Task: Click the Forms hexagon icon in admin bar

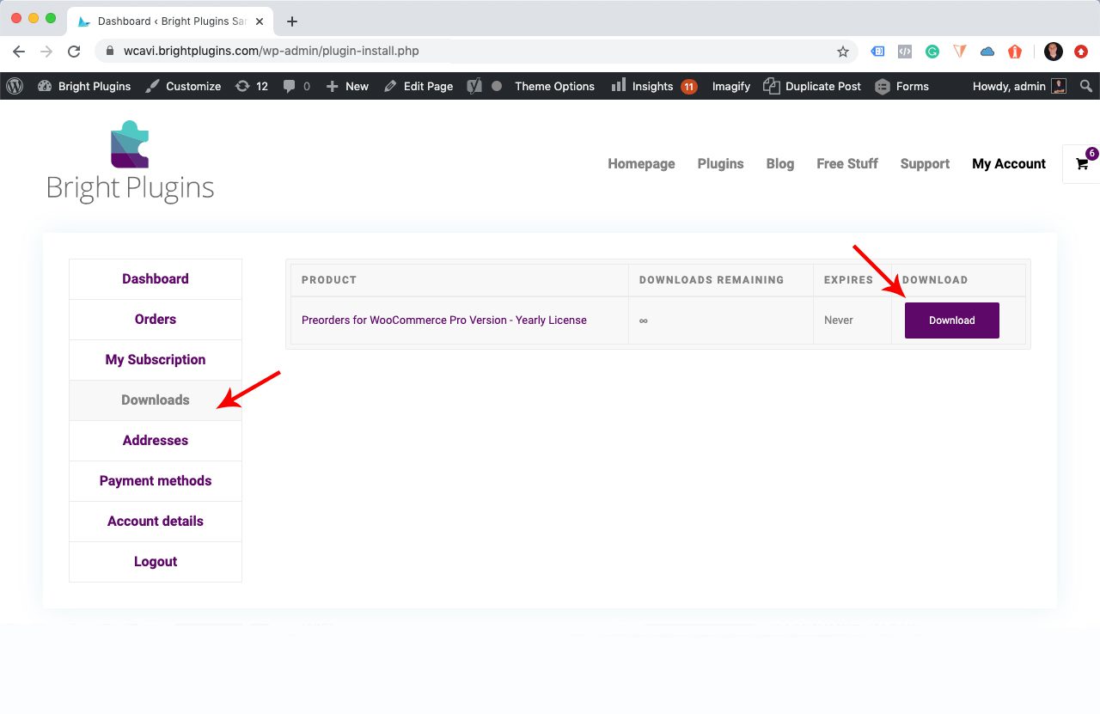Action: tap(882, 86)
